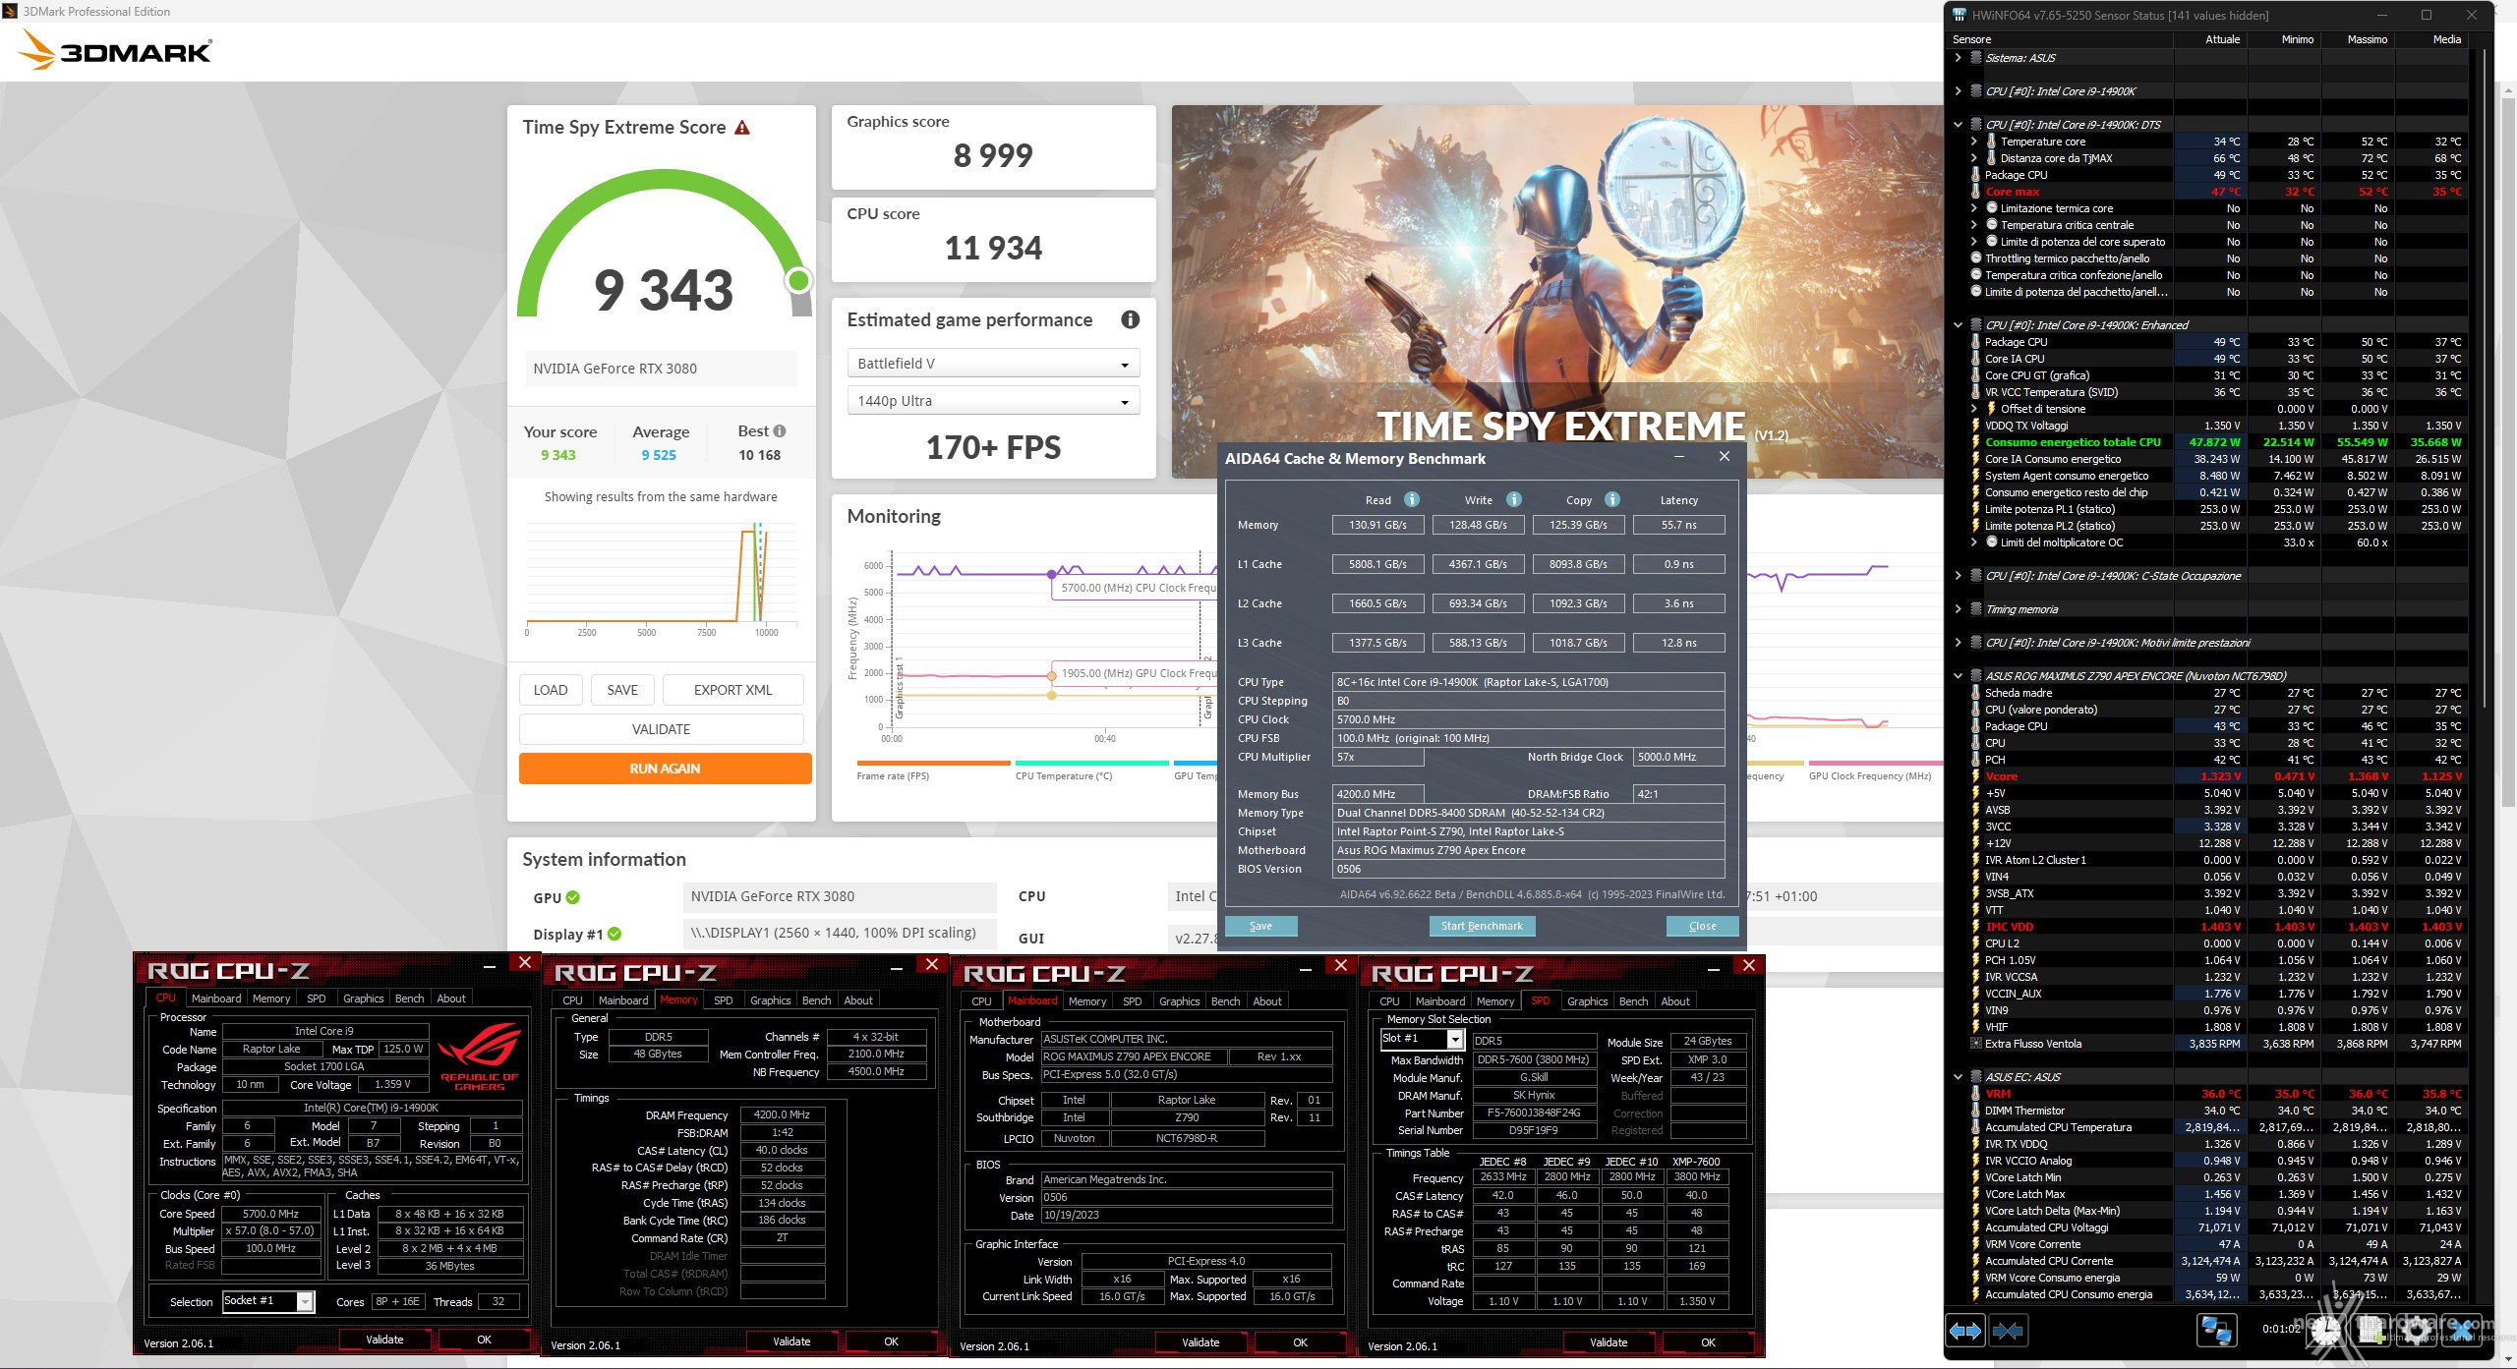Open the Battlefield V game dropdown

(x=993, y=364)
